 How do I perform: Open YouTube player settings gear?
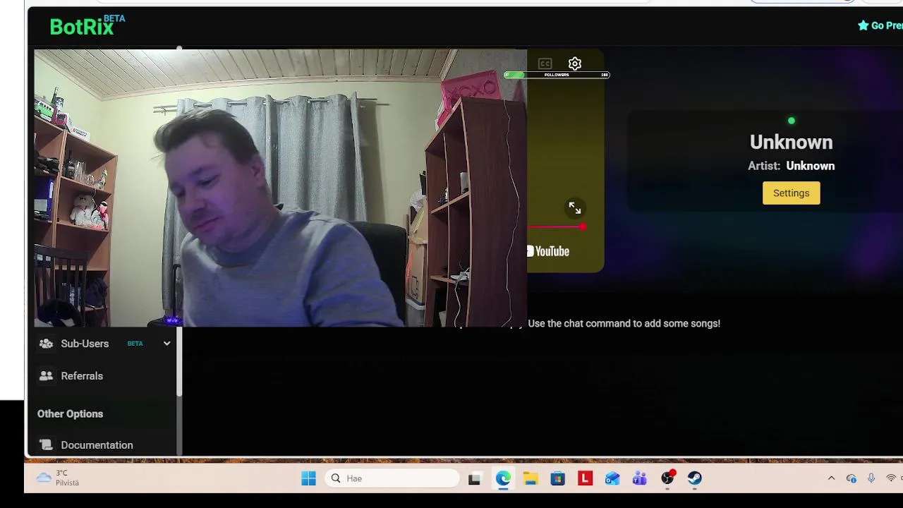tap(575, 64)
